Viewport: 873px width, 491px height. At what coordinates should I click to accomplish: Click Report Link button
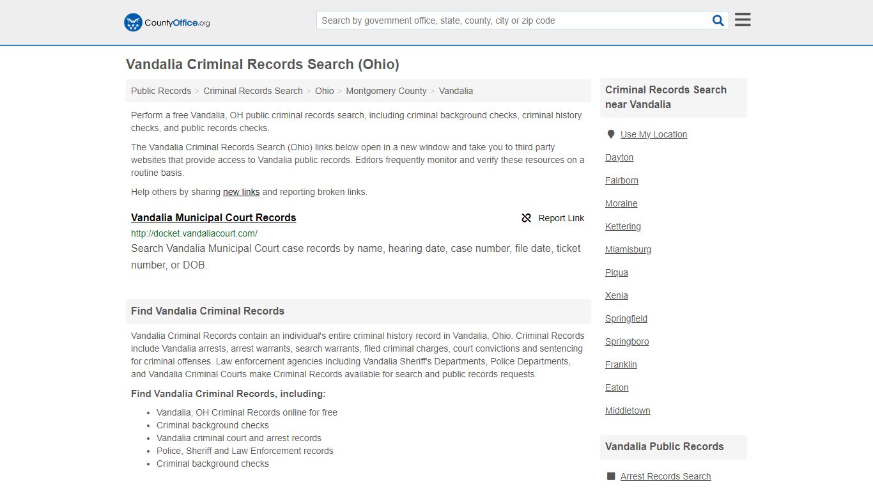553,218
